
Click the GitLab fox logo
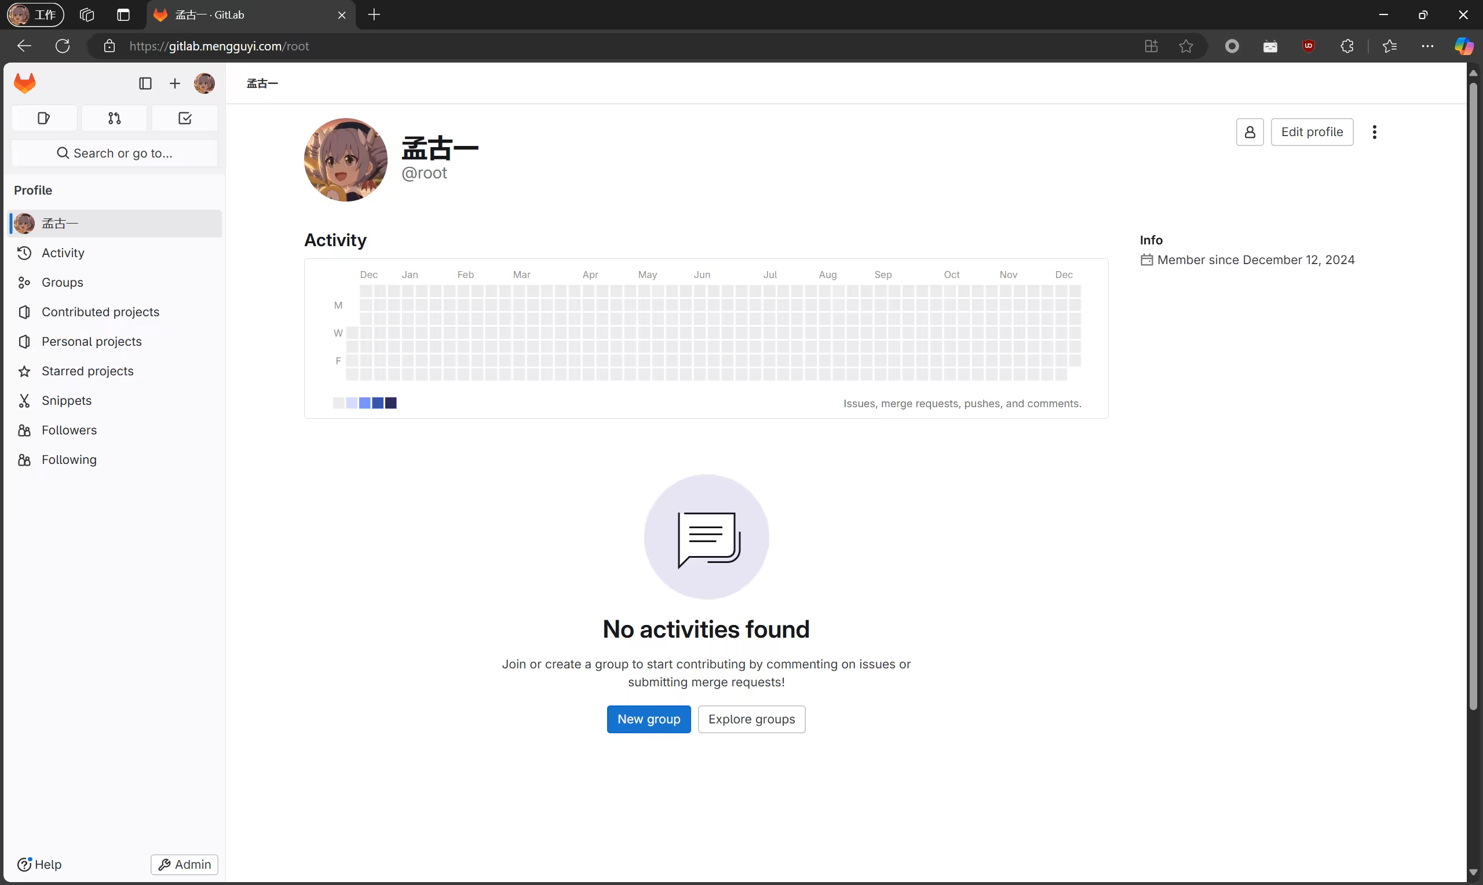click(x=24, y=83)
